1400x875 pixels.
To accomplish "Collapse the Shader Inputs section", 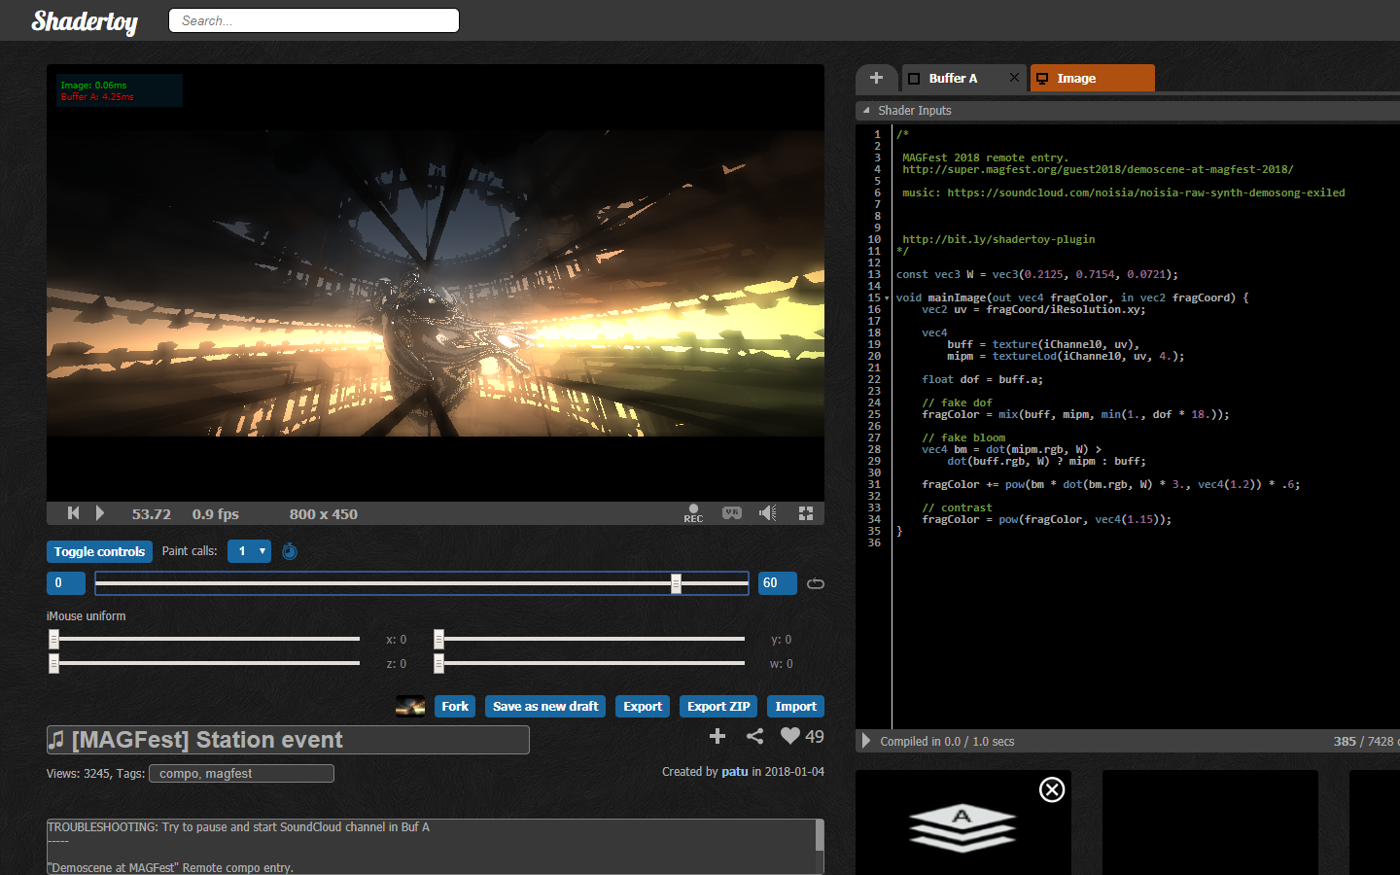I will [x=866, y=111].
